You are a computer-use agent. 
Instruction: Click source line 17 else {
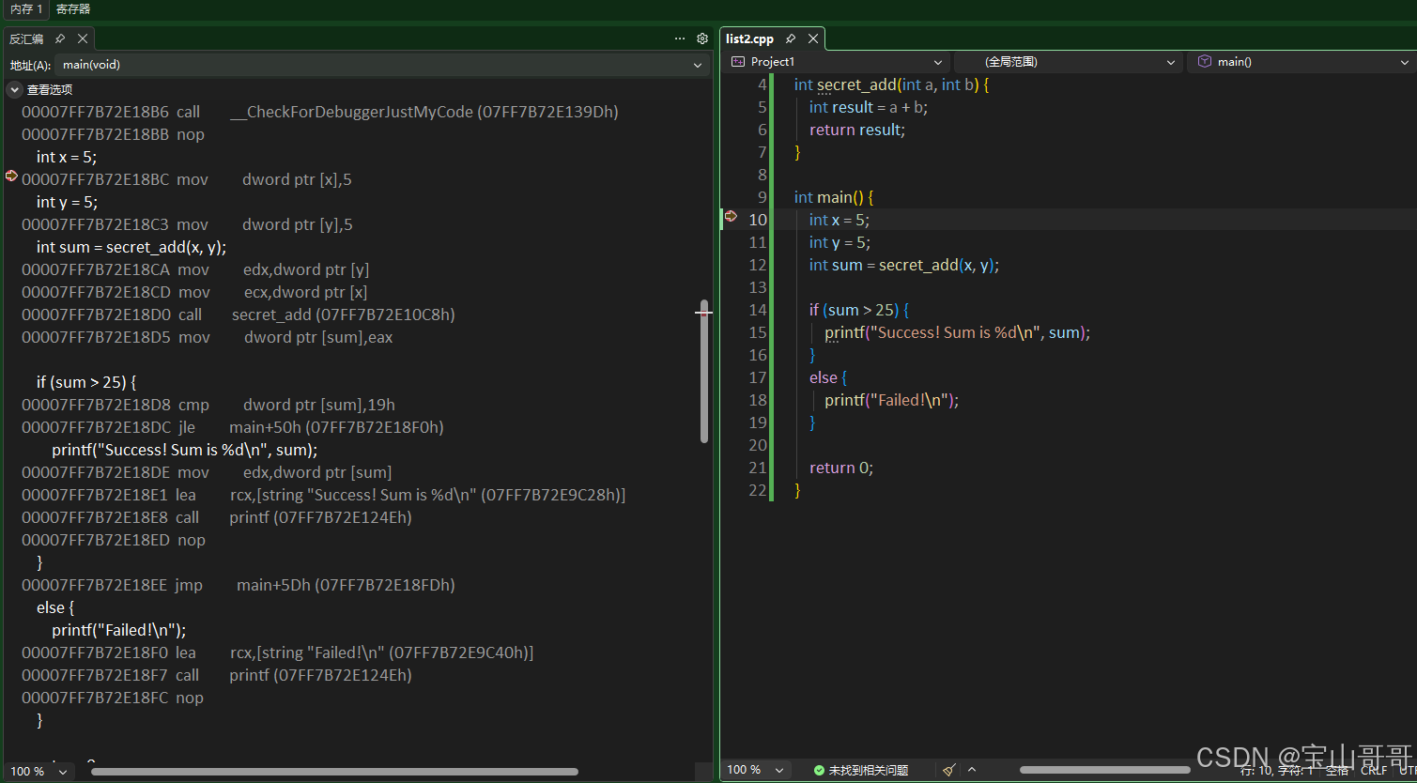tap(828, 377)
